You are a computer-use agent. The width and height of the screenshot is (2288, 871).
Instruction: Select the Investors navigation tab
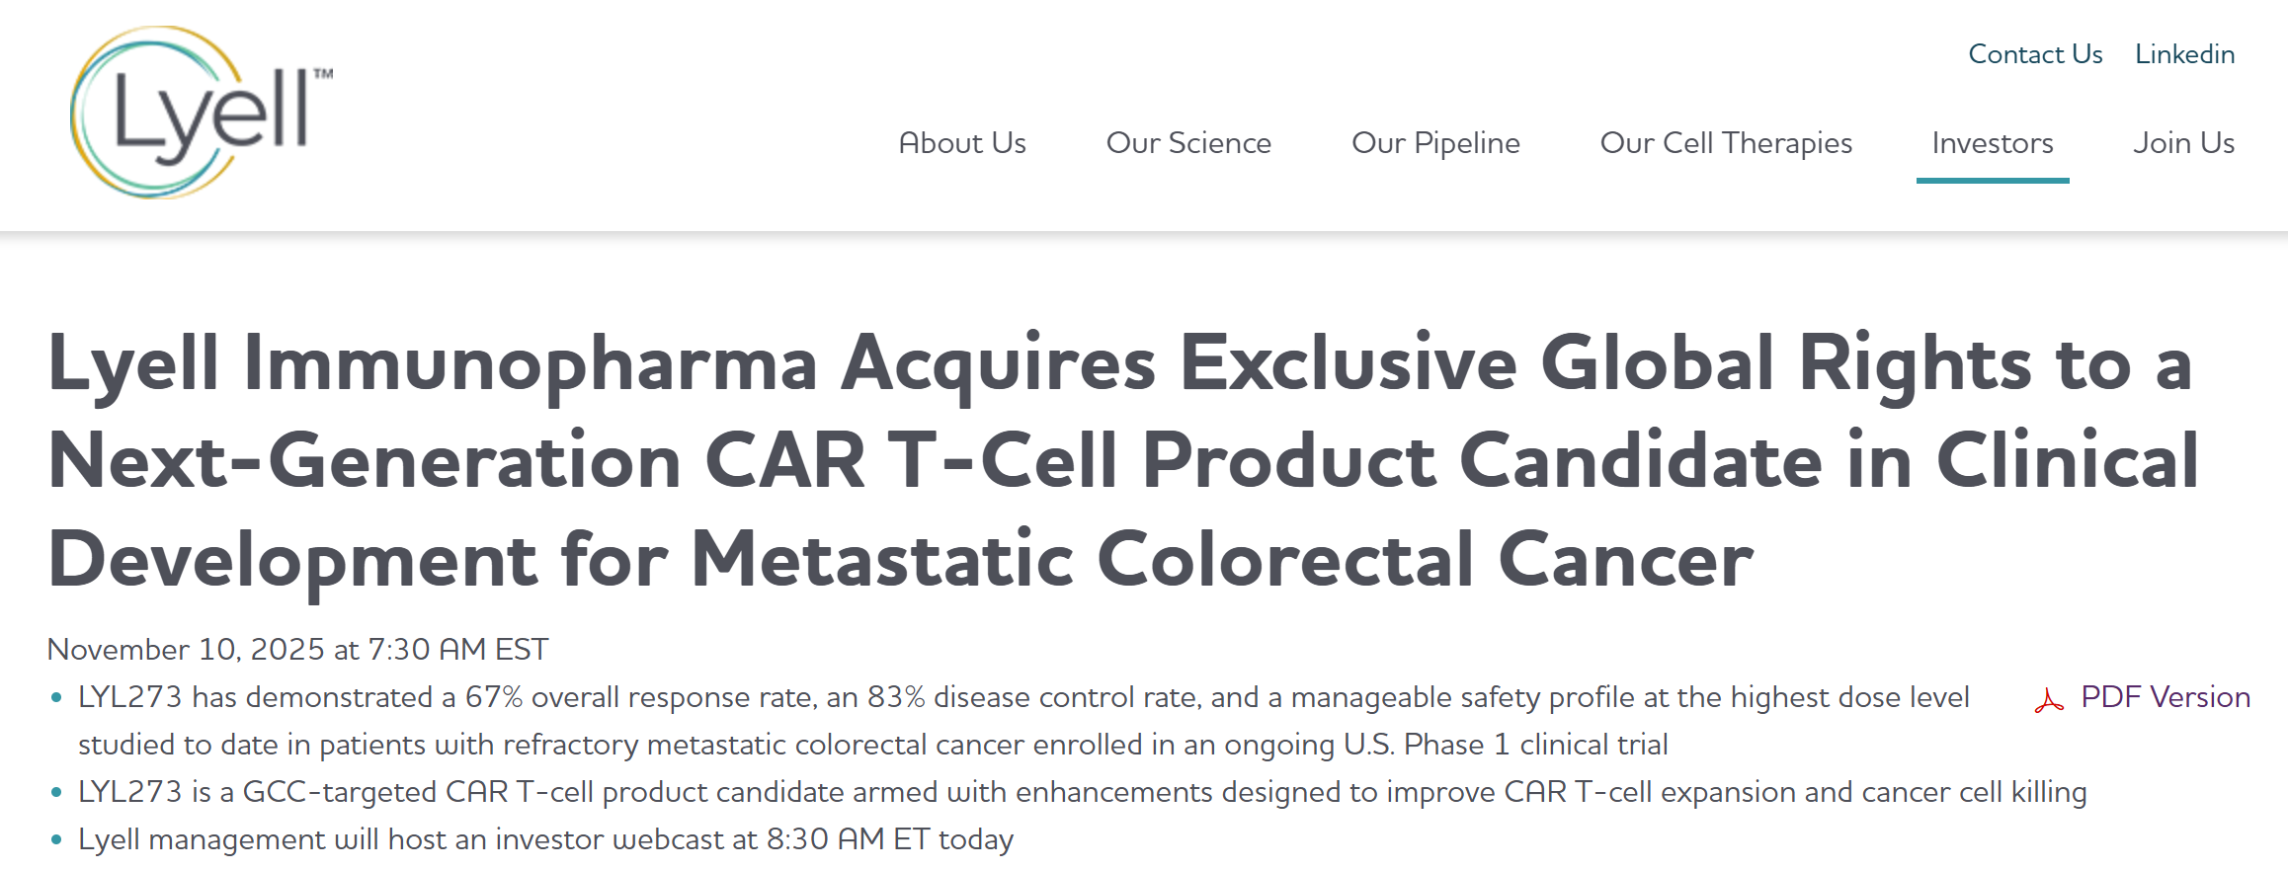1993,143
